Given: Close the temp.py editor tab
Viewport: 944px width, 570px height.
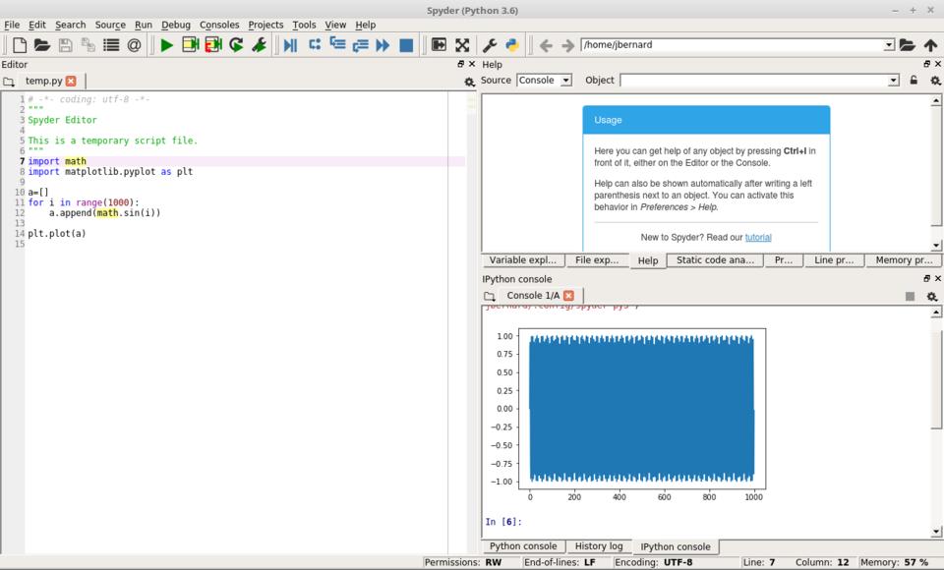Looking at the screenshot, I should (x=71, y=81).
